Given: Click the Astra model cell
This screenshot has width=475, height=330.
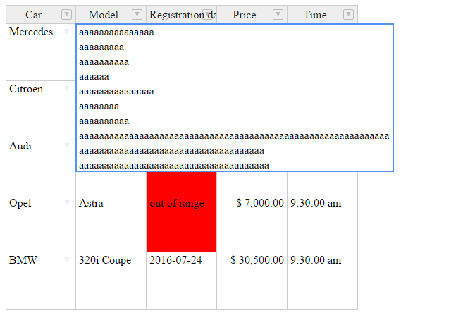Looking at the screenshot, I should pos(111,224).
